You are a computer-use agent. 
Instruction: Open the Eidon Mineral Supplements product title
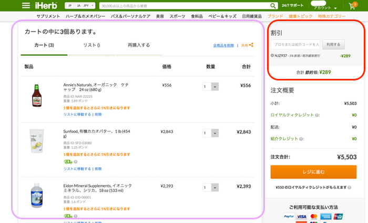coord(98,188)
